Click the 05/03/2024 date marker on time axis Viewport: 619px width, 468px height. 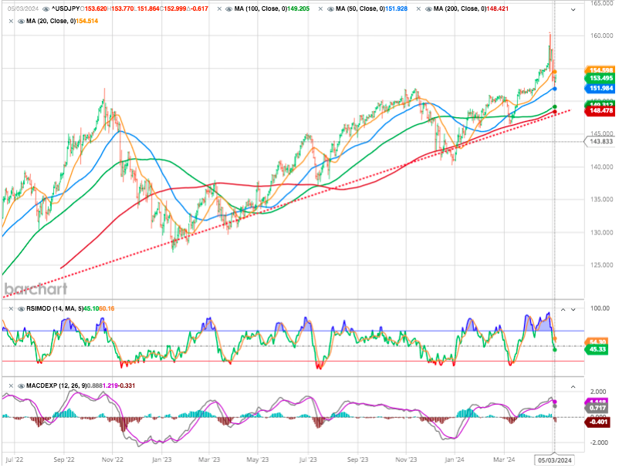coord(554,460)
